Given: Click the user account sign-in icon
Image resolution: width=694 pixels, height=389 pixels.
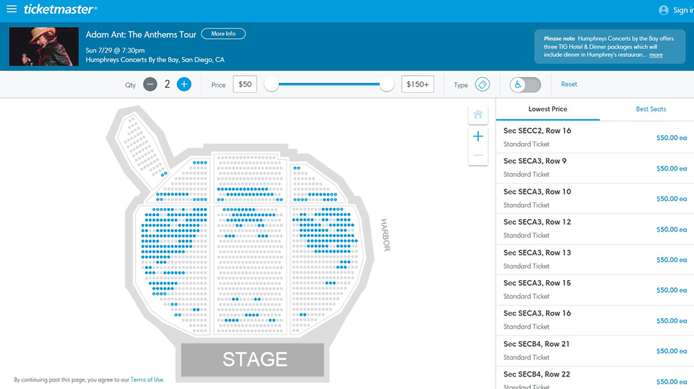Looking at the screenshot, I should (663, 10).
